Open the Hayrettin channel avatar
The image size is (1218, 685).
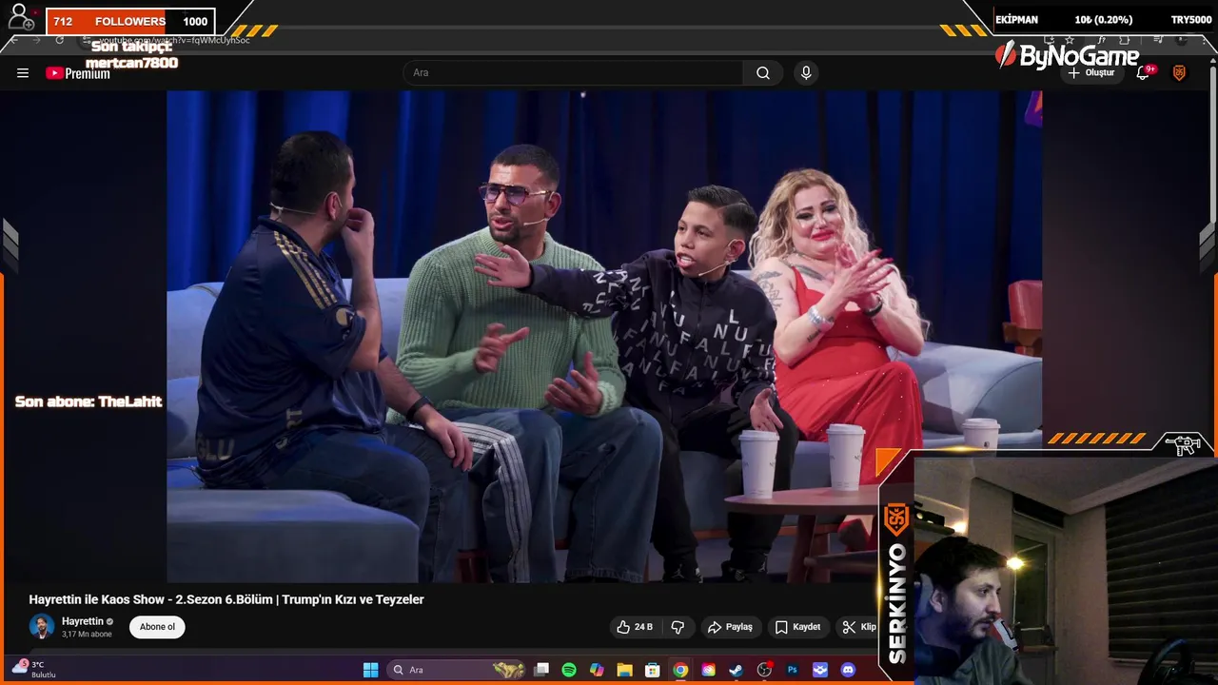(42, 627)
